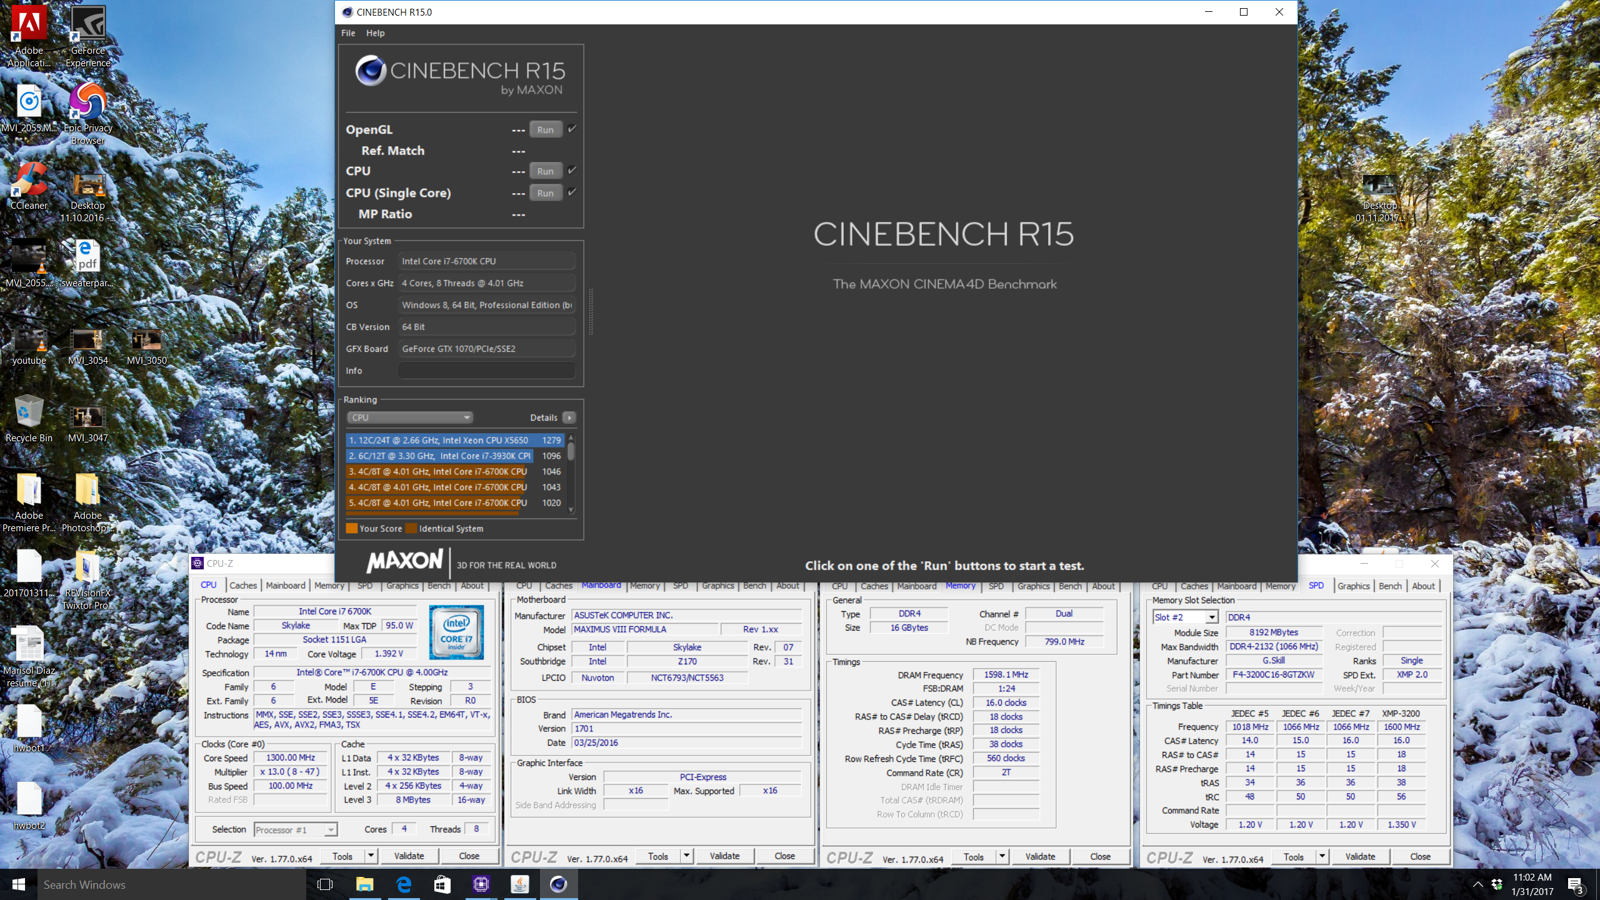Run the CPU Single Core benchmark
1600x900 pixels.
tap(546, 192)
